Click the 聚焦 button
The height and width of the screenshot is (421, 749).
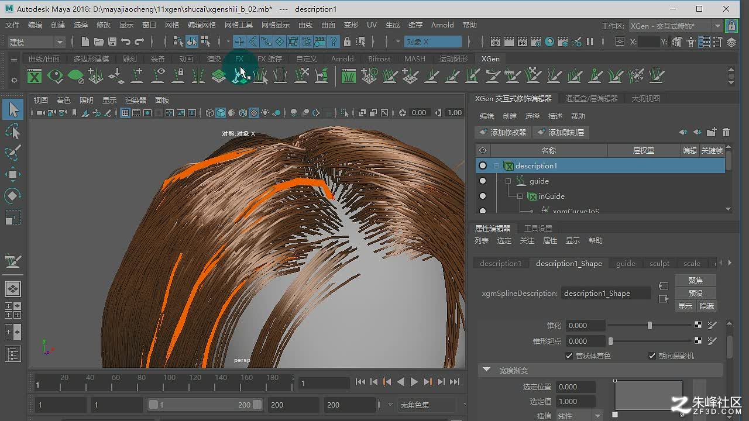click(x=695, y=280)
